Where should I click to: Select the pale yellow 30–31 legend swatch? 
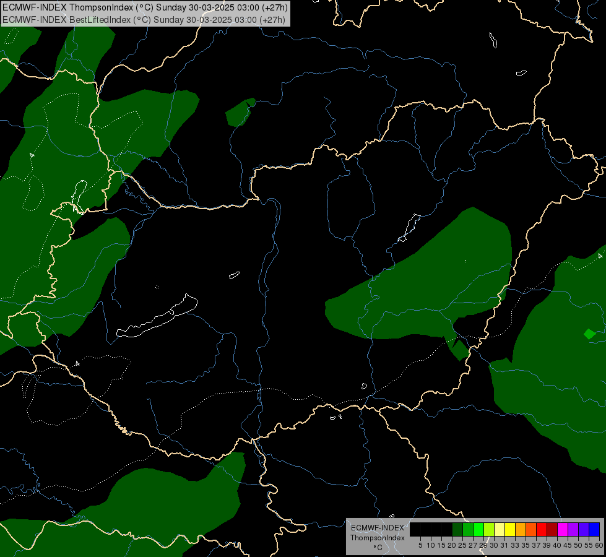click(x=500, y=529)
